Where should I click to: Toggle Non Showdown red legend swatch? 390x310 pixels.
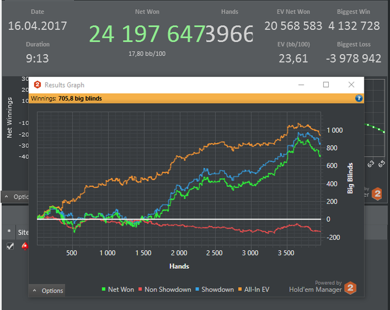(140, 289)
